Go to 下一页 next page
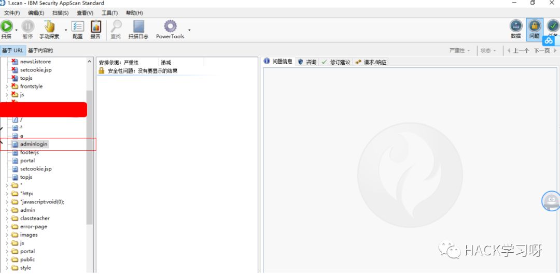Image resolution: width=560 pixels, height=275 pixels. (x=545, y=51)
